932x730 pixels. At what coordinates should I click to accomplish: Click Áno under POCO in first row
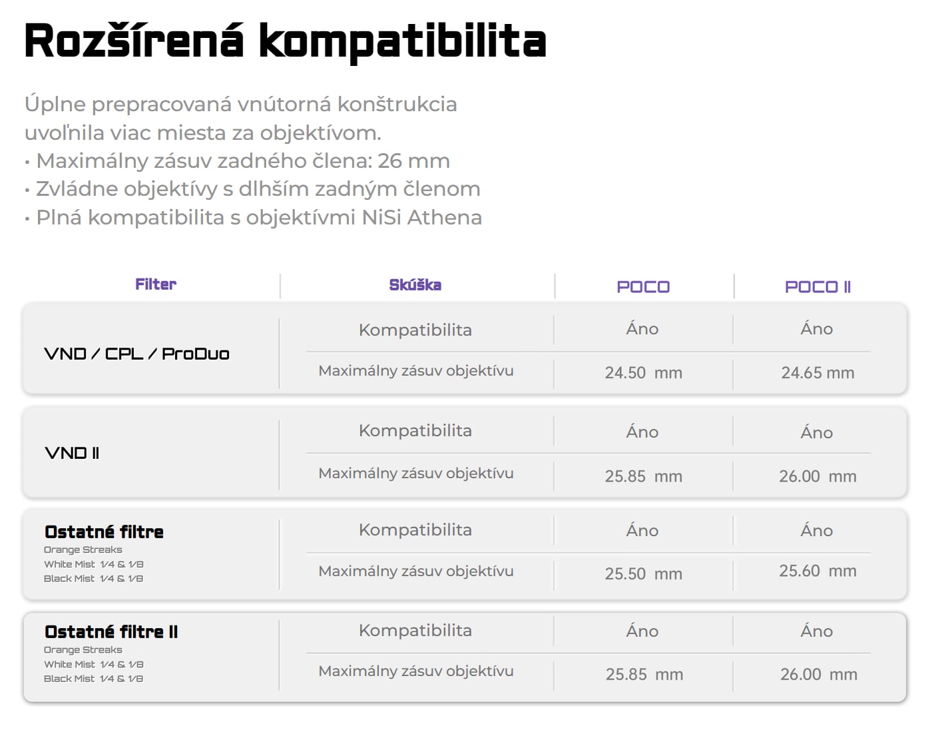tap(642, 329)
